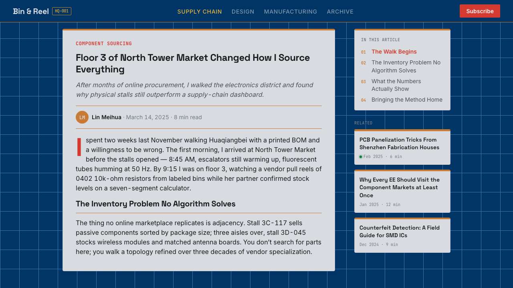Click the 'Related' sidebar label
Viewport: 513px width, 288px height.
pos(364,123)
